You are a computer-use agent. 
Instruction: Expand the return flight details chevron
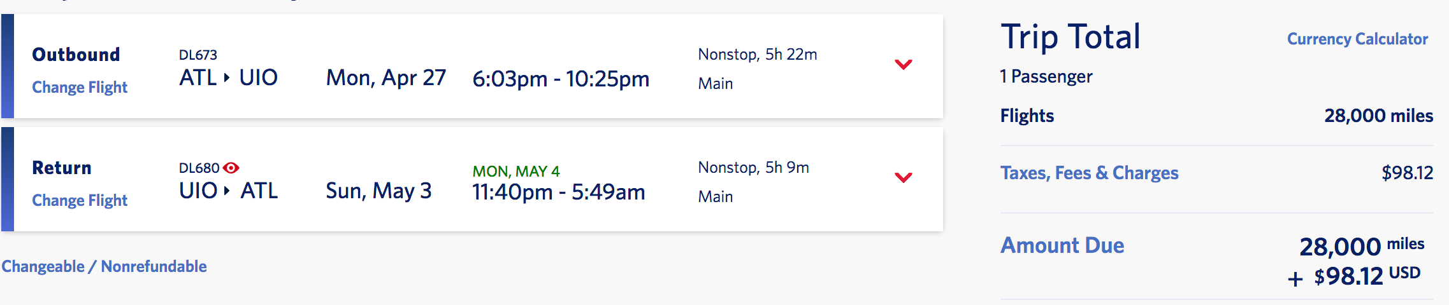(904, 177)
